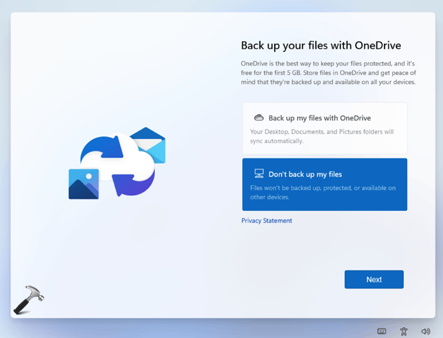Click the mountain picture icon in the illustration

[x=83, y=184]
